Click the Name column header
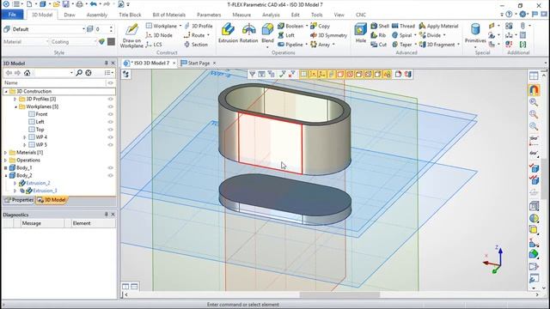 pyautogui.click(x=11, y=82)
